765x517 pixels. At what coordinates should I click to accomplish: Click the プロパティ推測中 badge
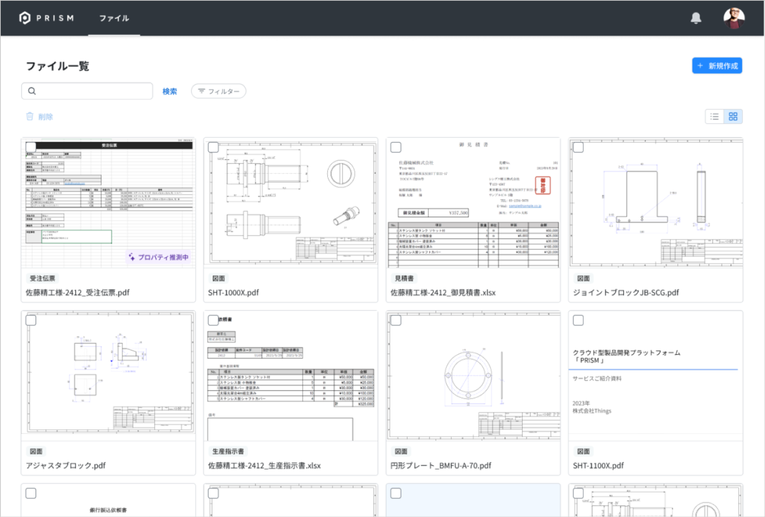click(x=159, y=257)
